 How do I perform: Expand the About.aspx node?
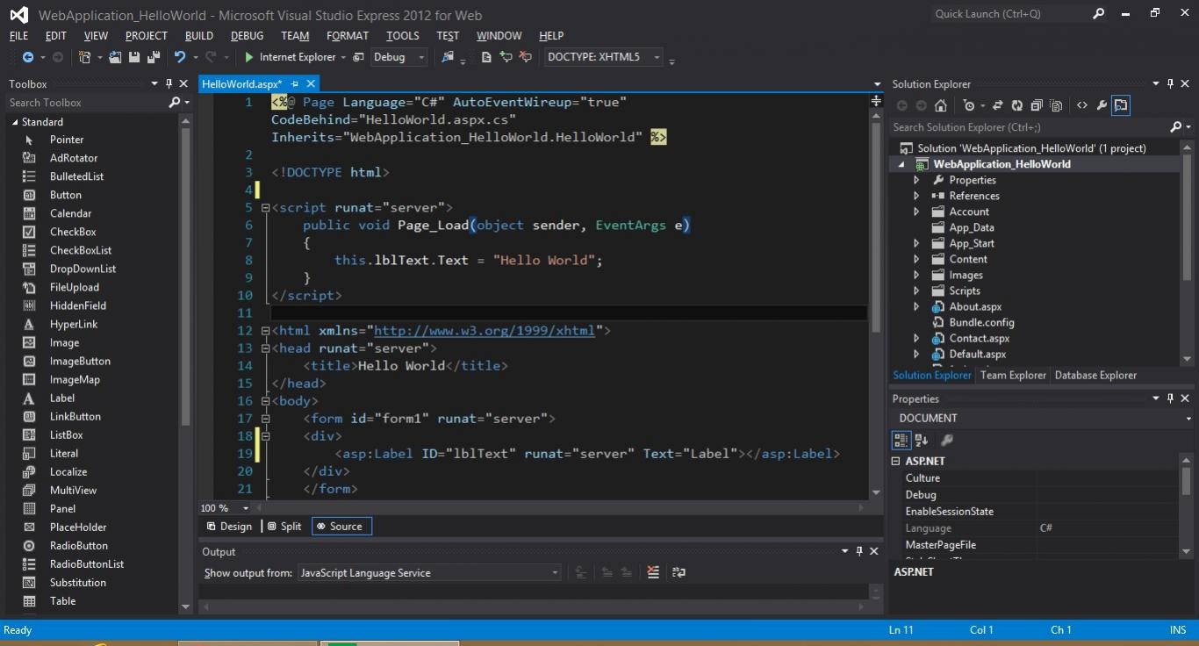[x=916, y=306]
